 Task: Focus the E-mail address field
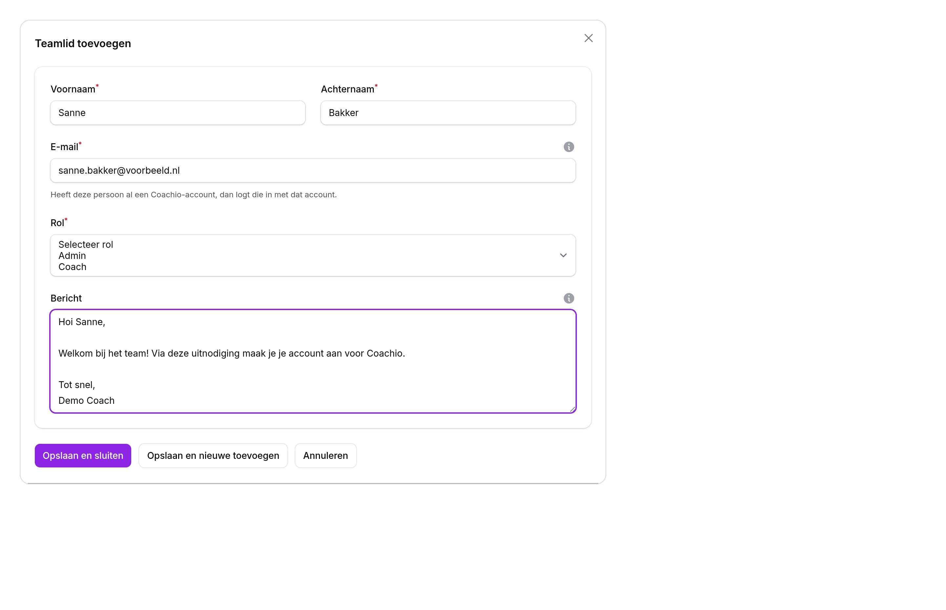[313, 171]
